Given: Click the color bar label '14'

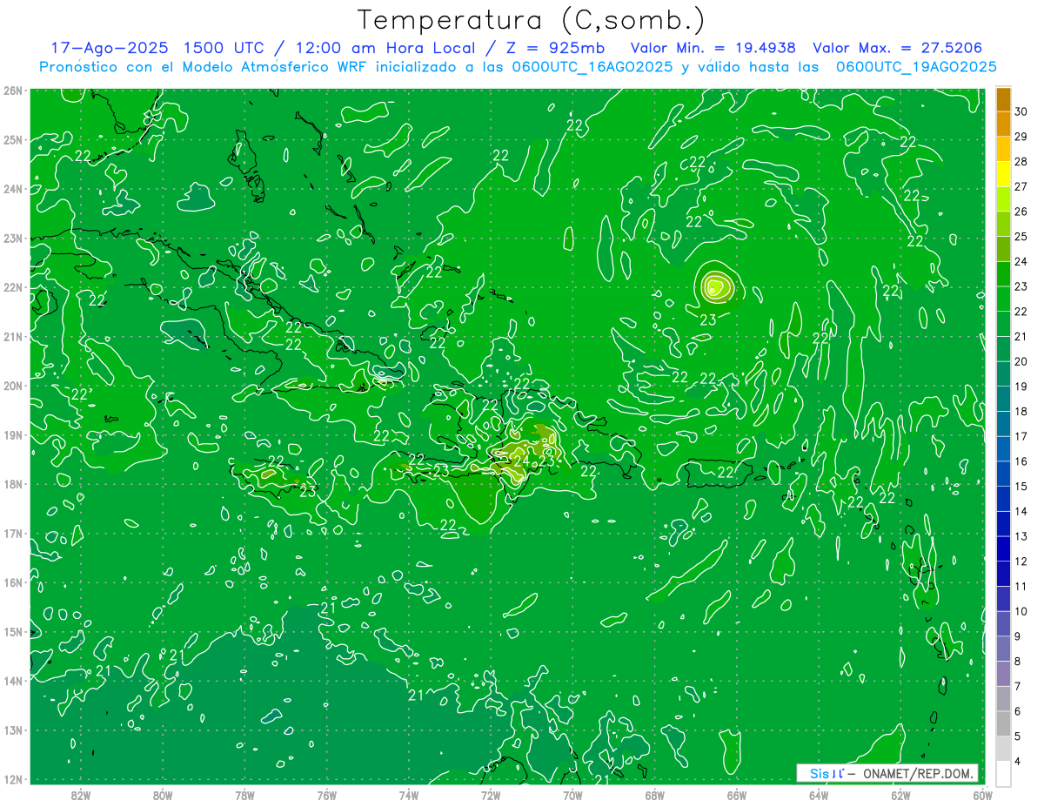Looking at the screenshot, I should tap(1021, 511).
